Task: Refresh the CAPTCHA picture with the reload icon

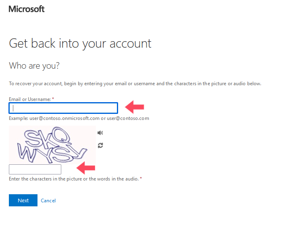Action: [x=100, y=145]
